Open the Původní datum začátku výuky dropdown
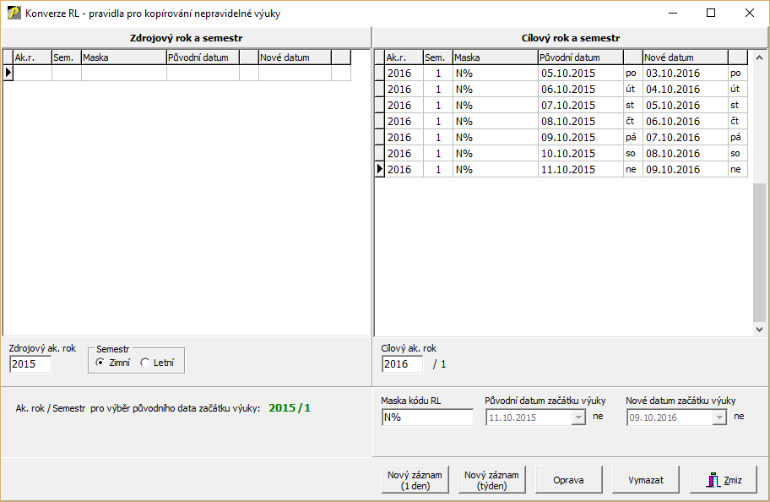 pos(578,417)
